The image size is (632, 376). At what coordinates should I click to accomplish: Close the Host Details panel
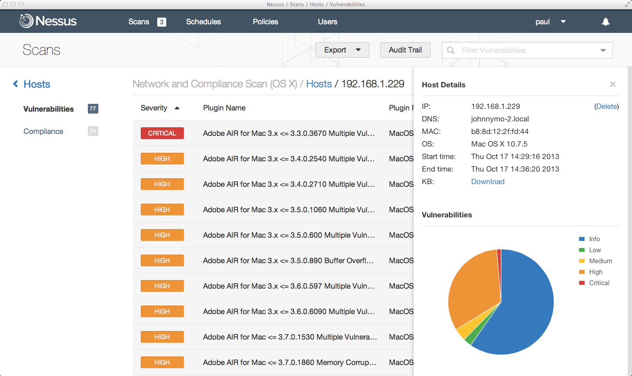point(613,84)
